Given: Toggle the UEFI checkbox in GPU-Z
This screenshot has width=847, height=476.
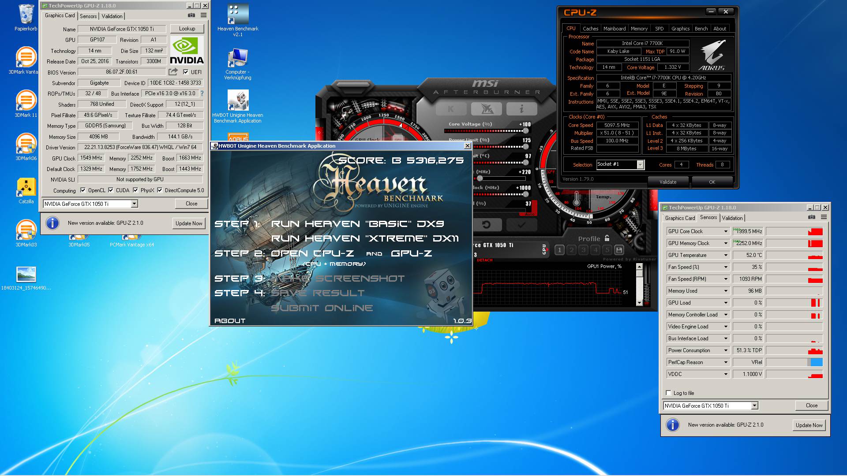Looking at the screenshot, I should click(x=186, y=72).
